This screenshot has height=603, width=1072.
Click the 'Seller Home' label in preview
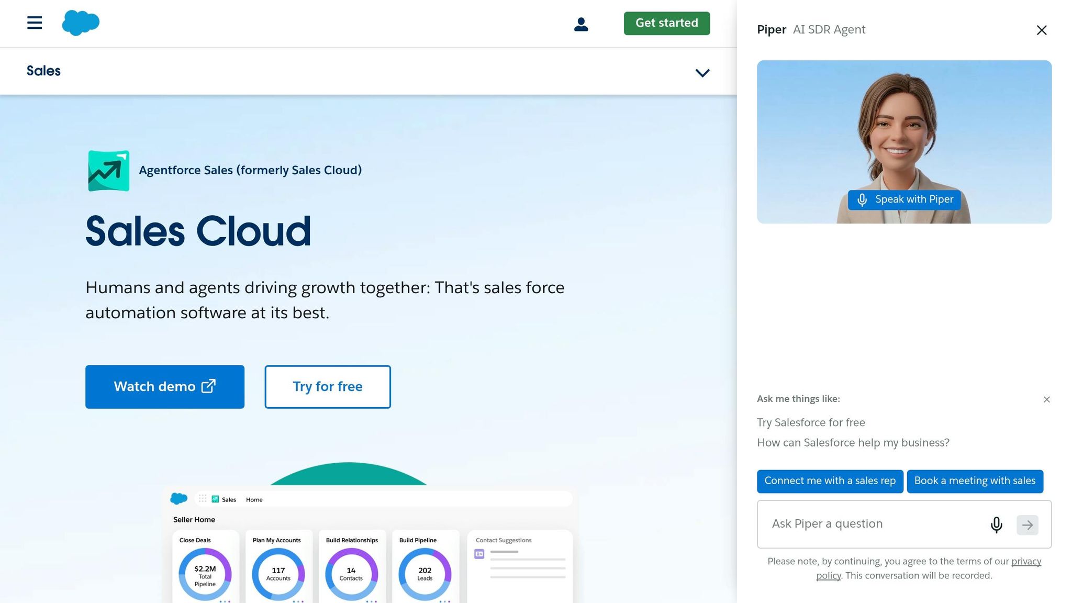(x=194, y=520)
